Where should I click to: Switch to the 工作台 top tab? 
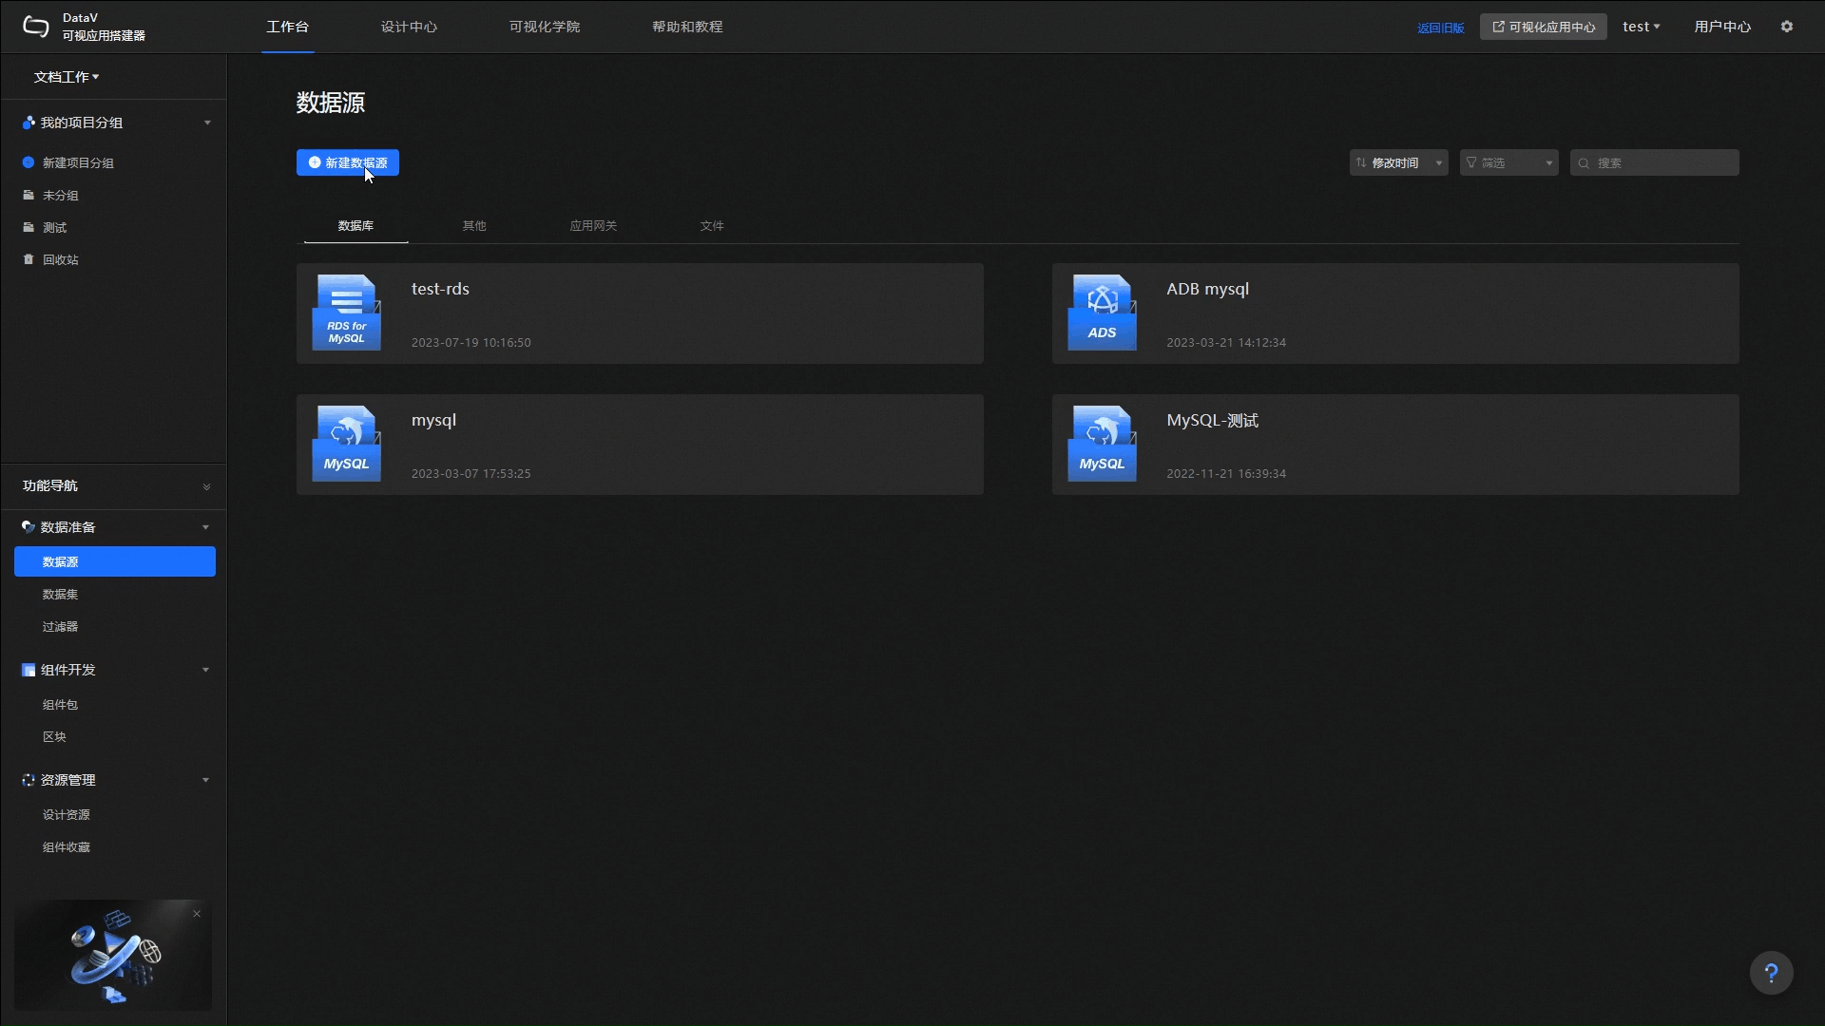(288, 27)
